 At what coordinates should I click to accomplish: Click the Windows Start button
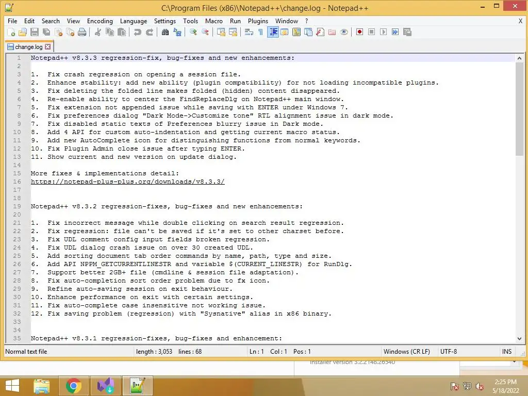tap(12, 386)
